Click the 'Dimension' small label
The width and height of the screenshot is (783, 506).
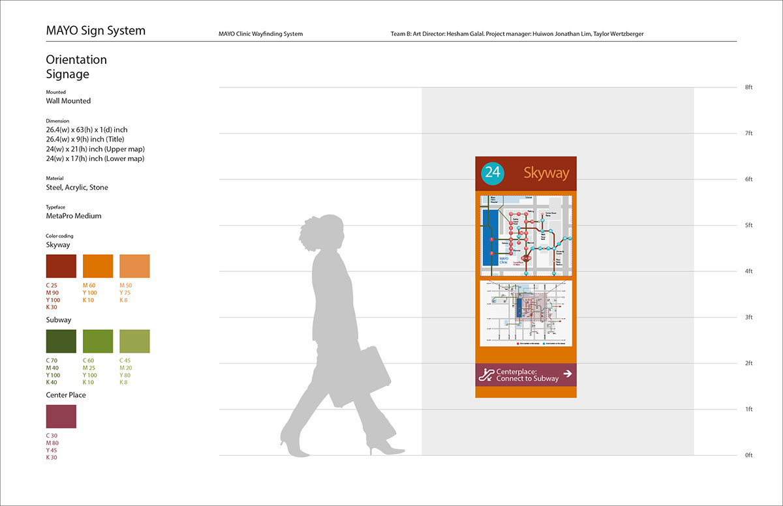pyautogui.click(x=57, y=121)
